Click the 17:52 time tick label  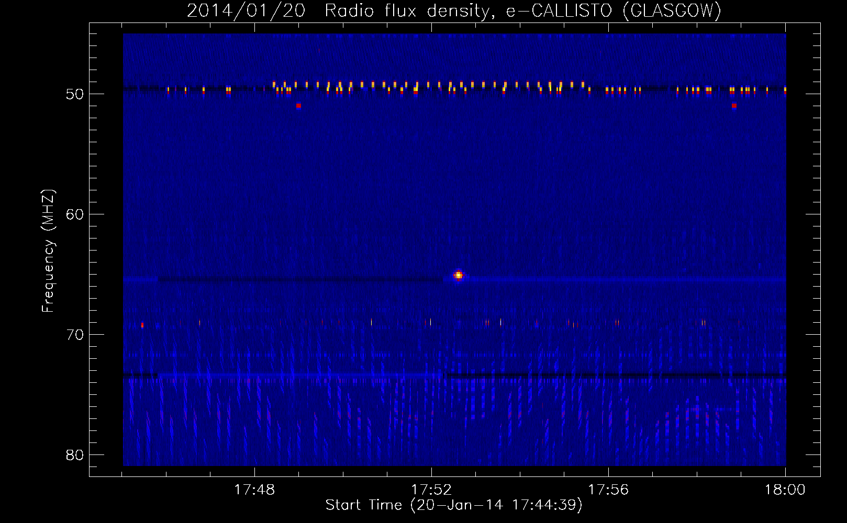(x=431, y=490)
